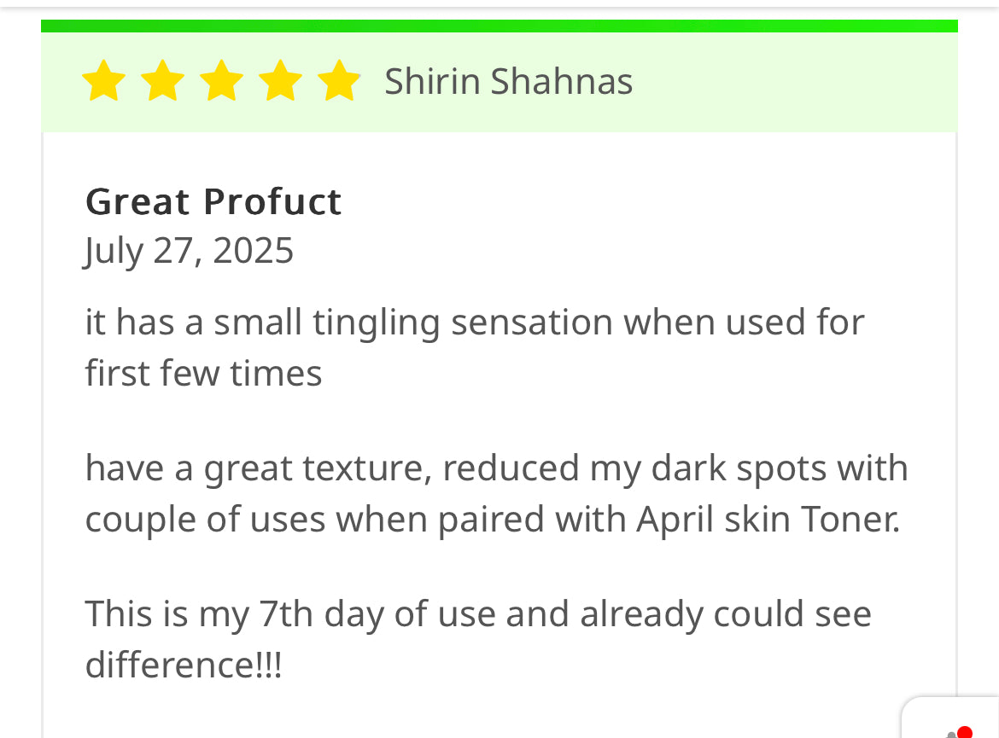Screen dimensions: 999x738
Task: Click the fourth yellow rating star
Action: [x=280, y=82]
